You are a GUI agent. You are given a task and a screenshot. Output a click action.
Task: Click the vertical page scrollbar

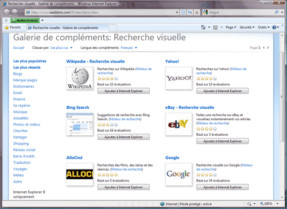tap(282, 116)
